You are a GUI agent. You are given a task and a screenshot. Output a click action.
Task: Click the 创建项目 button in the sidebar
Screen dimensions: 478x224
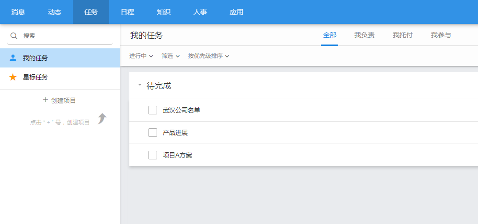[x=60, y=100]
